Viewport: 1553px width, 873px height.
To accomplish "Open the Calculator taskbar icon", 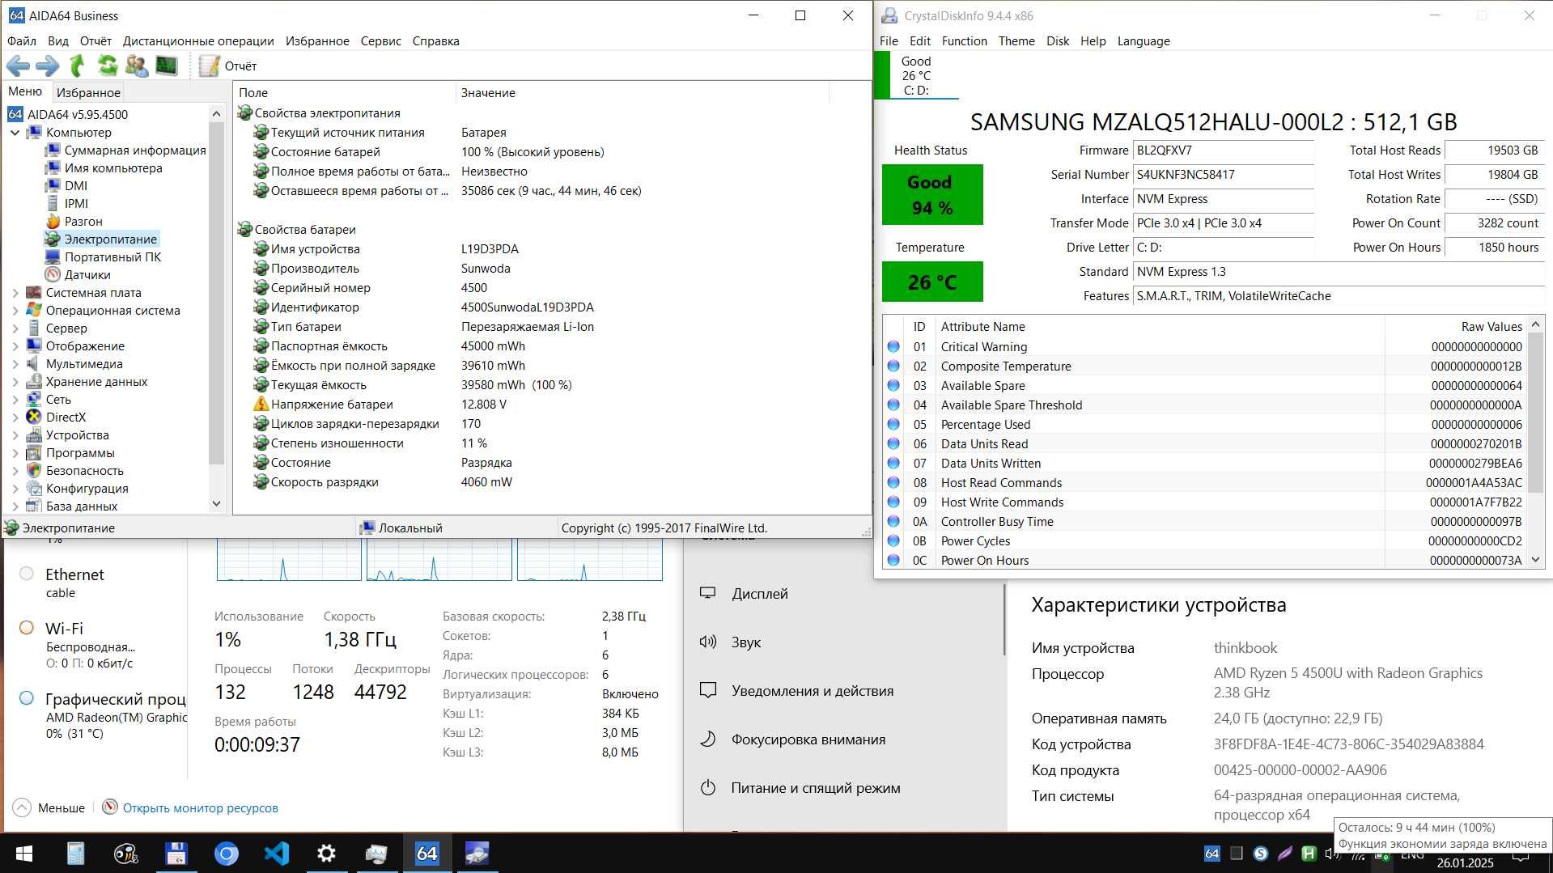I will [x=75, y=854].
